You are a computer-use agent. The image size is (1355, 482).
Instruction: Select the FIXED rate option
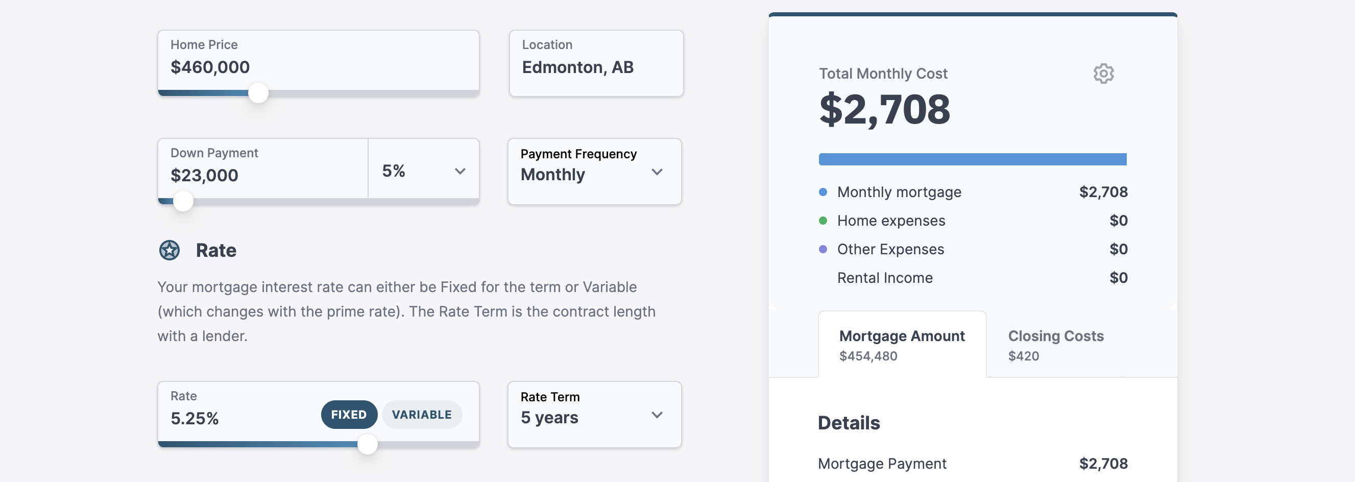pos(349,414)
